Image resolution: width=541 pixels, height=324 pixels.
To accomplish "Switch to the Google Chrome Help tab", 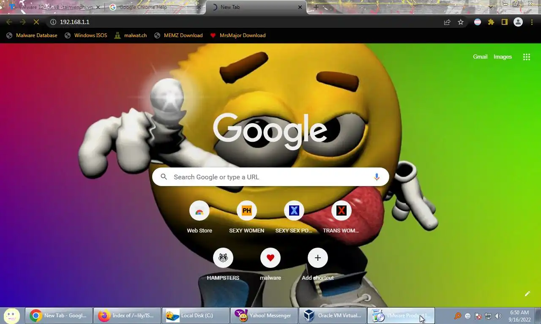I will click(x=154, y=7).
